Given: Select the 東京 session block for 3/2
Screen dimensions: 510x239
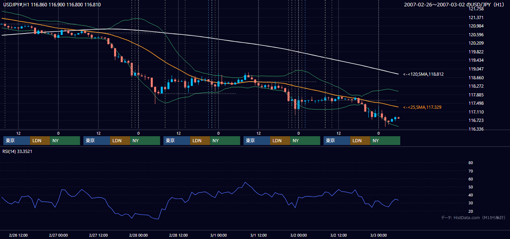Looking at the screenshot, I should (337, 141).
